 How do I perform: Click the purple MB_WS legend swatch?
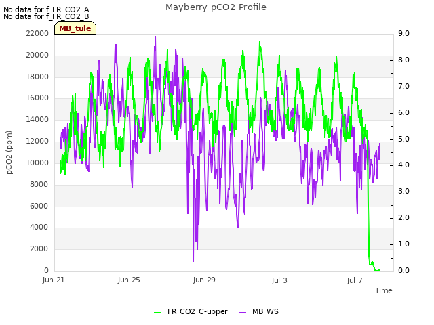click(242, 313)
